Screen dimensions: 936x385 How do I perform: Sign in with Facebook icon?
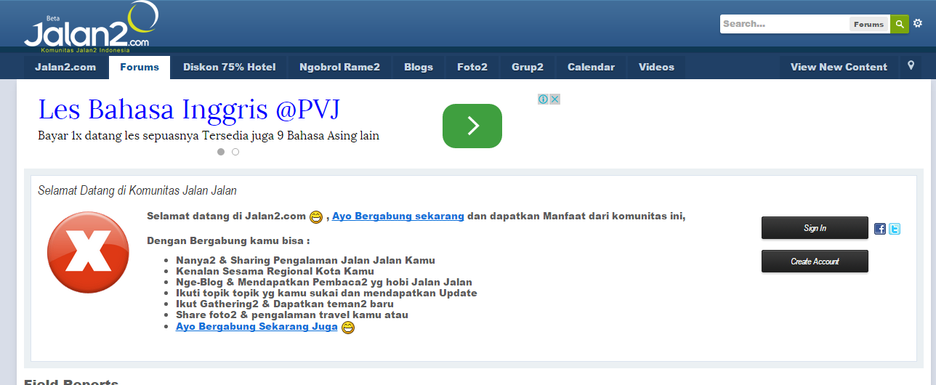point(880,229)
